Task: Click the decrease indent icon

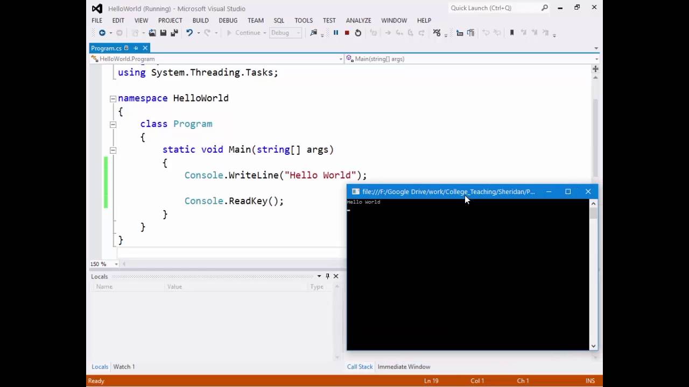Action: (x=459, y=33)
